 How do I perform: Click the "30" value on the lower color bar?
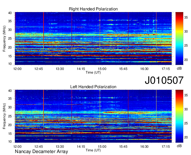pyautogui.click(x=186, y=109)
